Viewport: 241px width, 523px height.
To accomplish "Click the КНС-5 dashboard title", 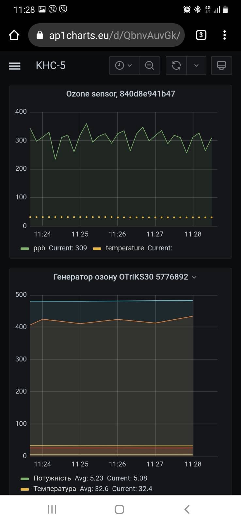I will pos(51,66).
